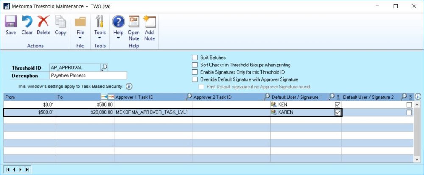Open Default User / Signature 2 lookup magnifier
This screenshot has width=424, height=175.
tap(404, 97)
